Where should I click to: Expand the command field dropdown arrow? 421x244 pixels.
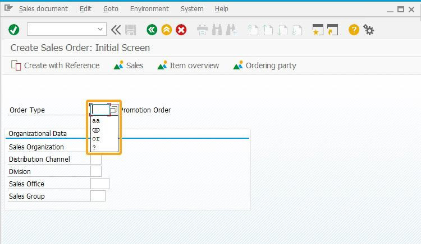pos(100,29)
